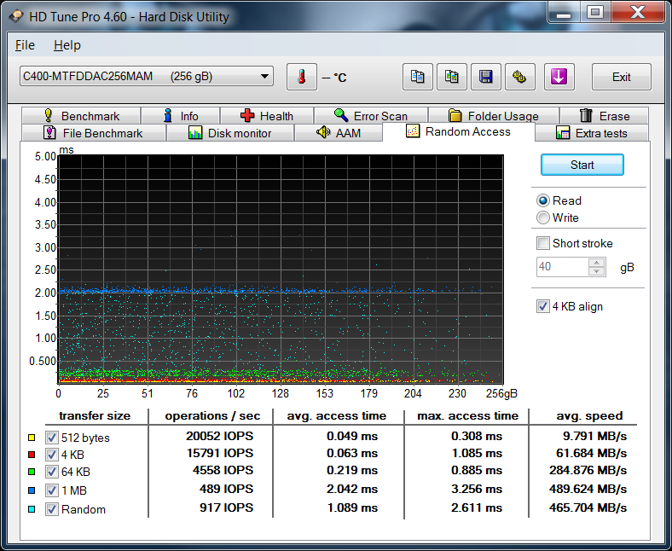Click the thermometer temperature icon
This screenshot has height=551, width=672.
[301, 77]
